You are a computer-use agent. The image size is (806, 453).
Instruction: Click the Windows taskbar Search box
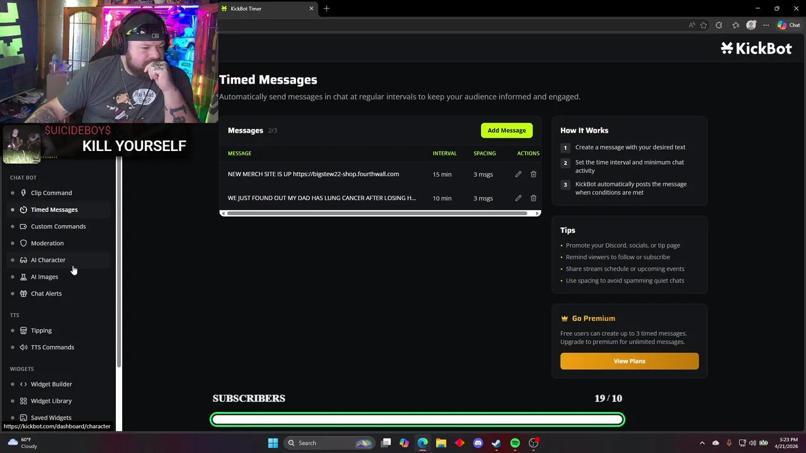(x=329, y=443)
